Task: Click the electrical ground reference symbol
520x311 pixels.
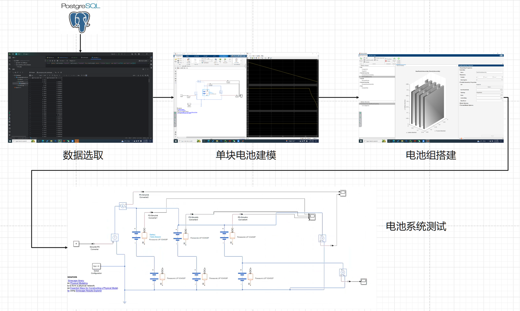Action: pos(125,302)
